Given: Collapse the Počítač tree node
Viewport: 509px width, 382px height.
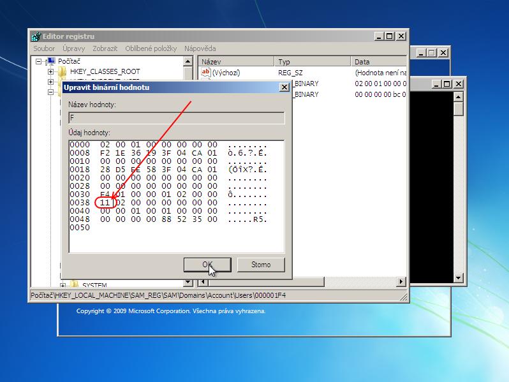Looking at the screenshot, I should pyautogui.click(x=39, y=61).
